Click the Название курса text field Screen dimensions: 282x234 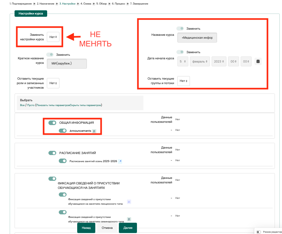197,37
